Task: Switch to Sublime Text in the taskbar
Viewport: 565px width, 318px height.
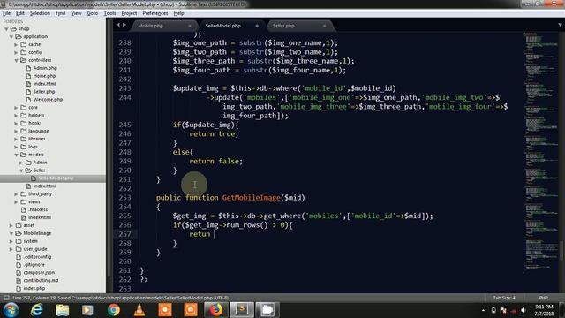Action: point(242,310)
